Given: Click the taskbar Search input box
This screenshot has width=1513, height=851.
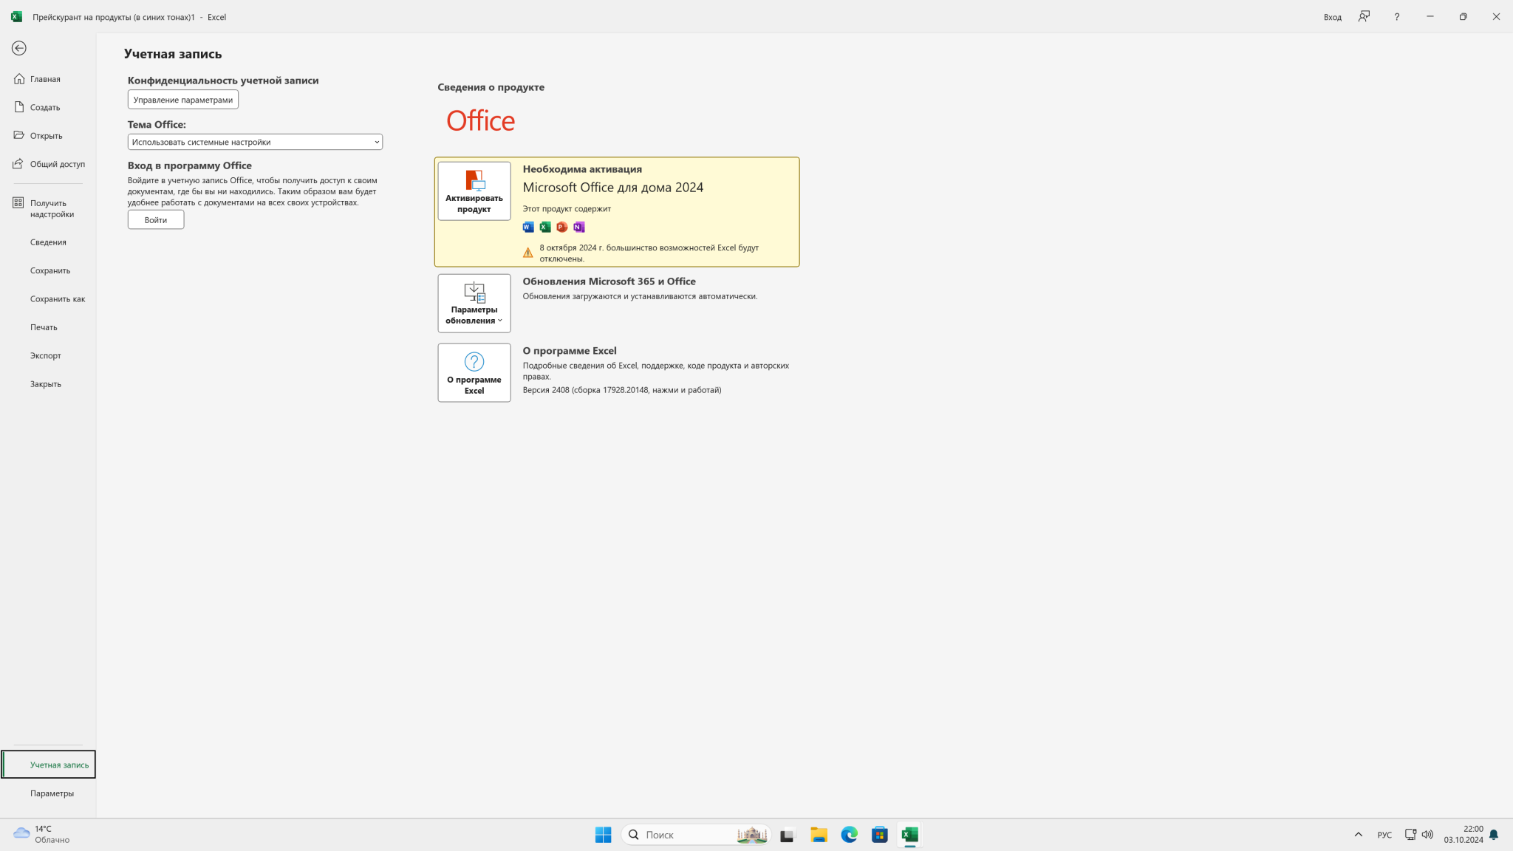Looking at the screenshot, I should (x=687, y=835).
